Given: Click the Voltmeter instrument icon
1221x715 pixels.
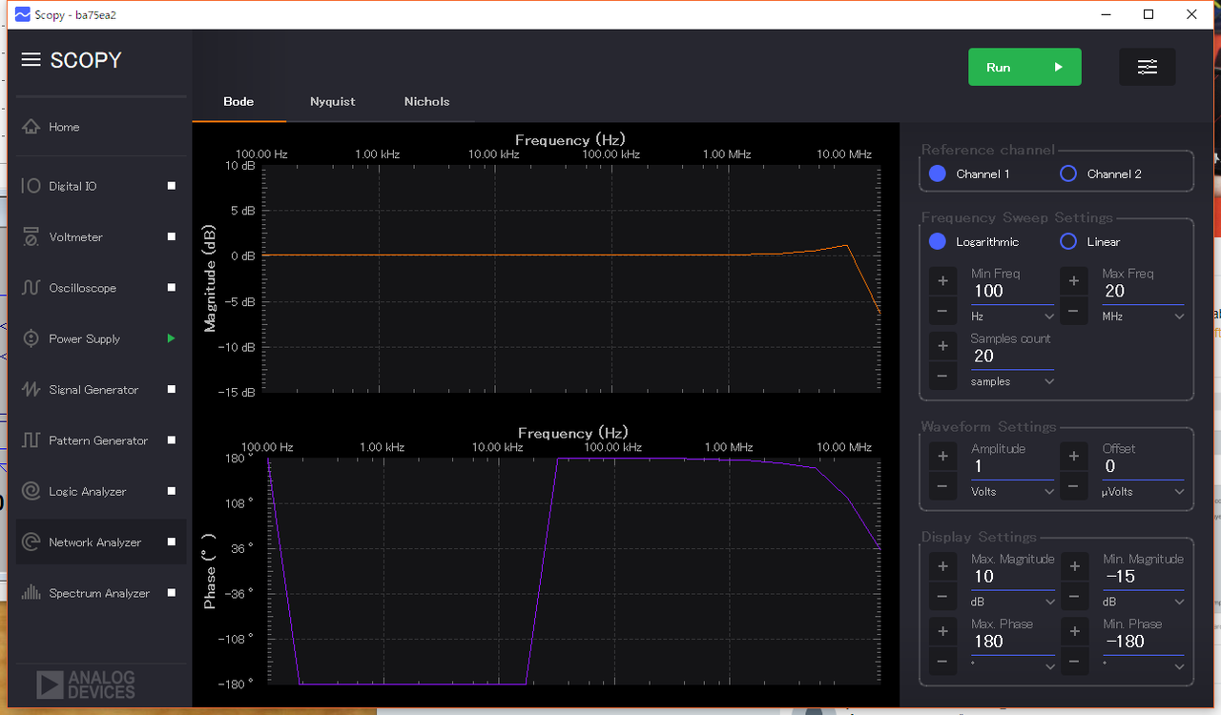Looking at the screenshot, I should (31, 237).
